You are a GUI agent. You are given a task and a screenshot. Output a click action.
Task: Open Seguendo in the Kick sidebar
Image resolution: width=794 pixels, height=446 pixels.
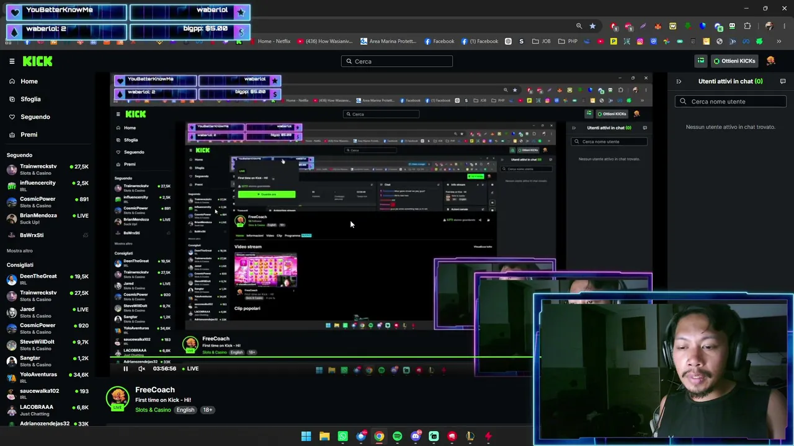point(31,116)
